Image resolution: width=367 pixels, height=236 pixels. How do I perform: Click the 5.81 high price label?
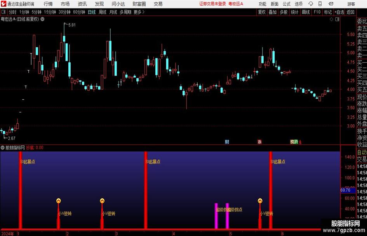click(x=72, y=25)
